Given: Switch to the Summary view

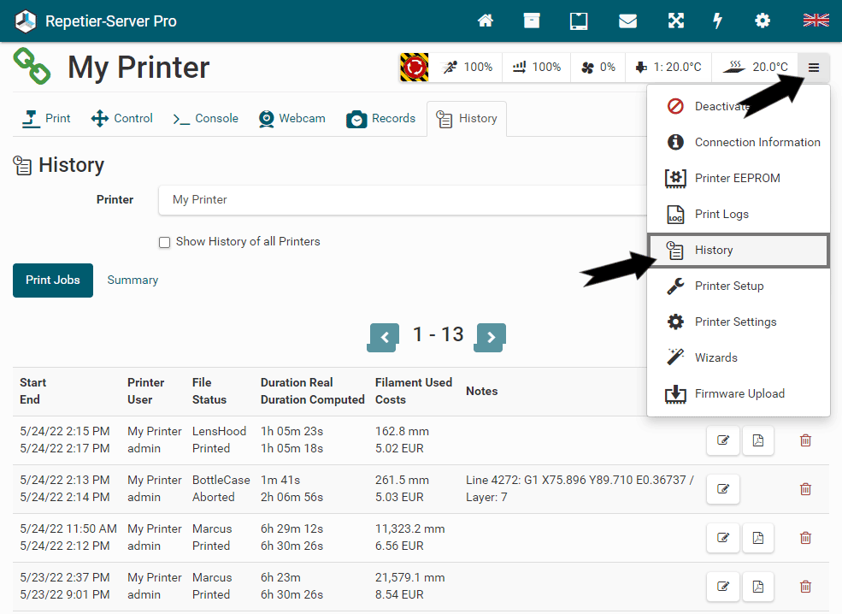Looking at the screenshot, I should pyautogui.click(x=132, y=280).
